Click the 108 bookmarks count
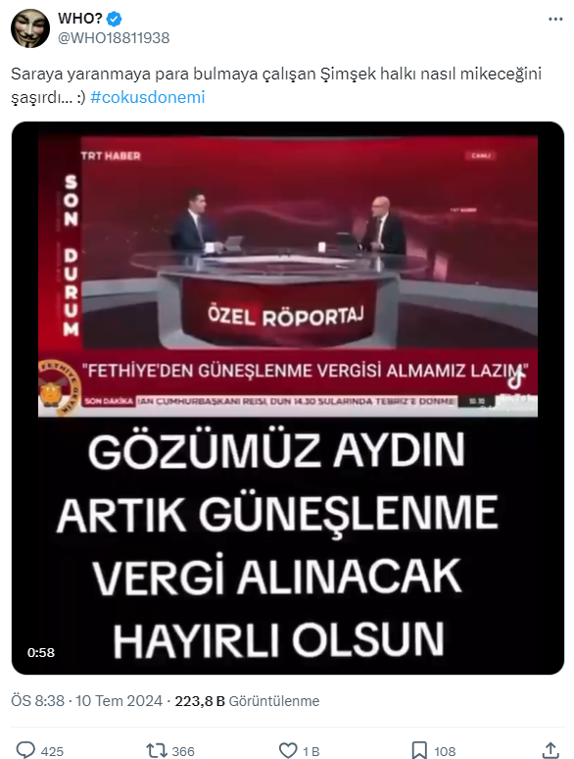 [445, 751]
